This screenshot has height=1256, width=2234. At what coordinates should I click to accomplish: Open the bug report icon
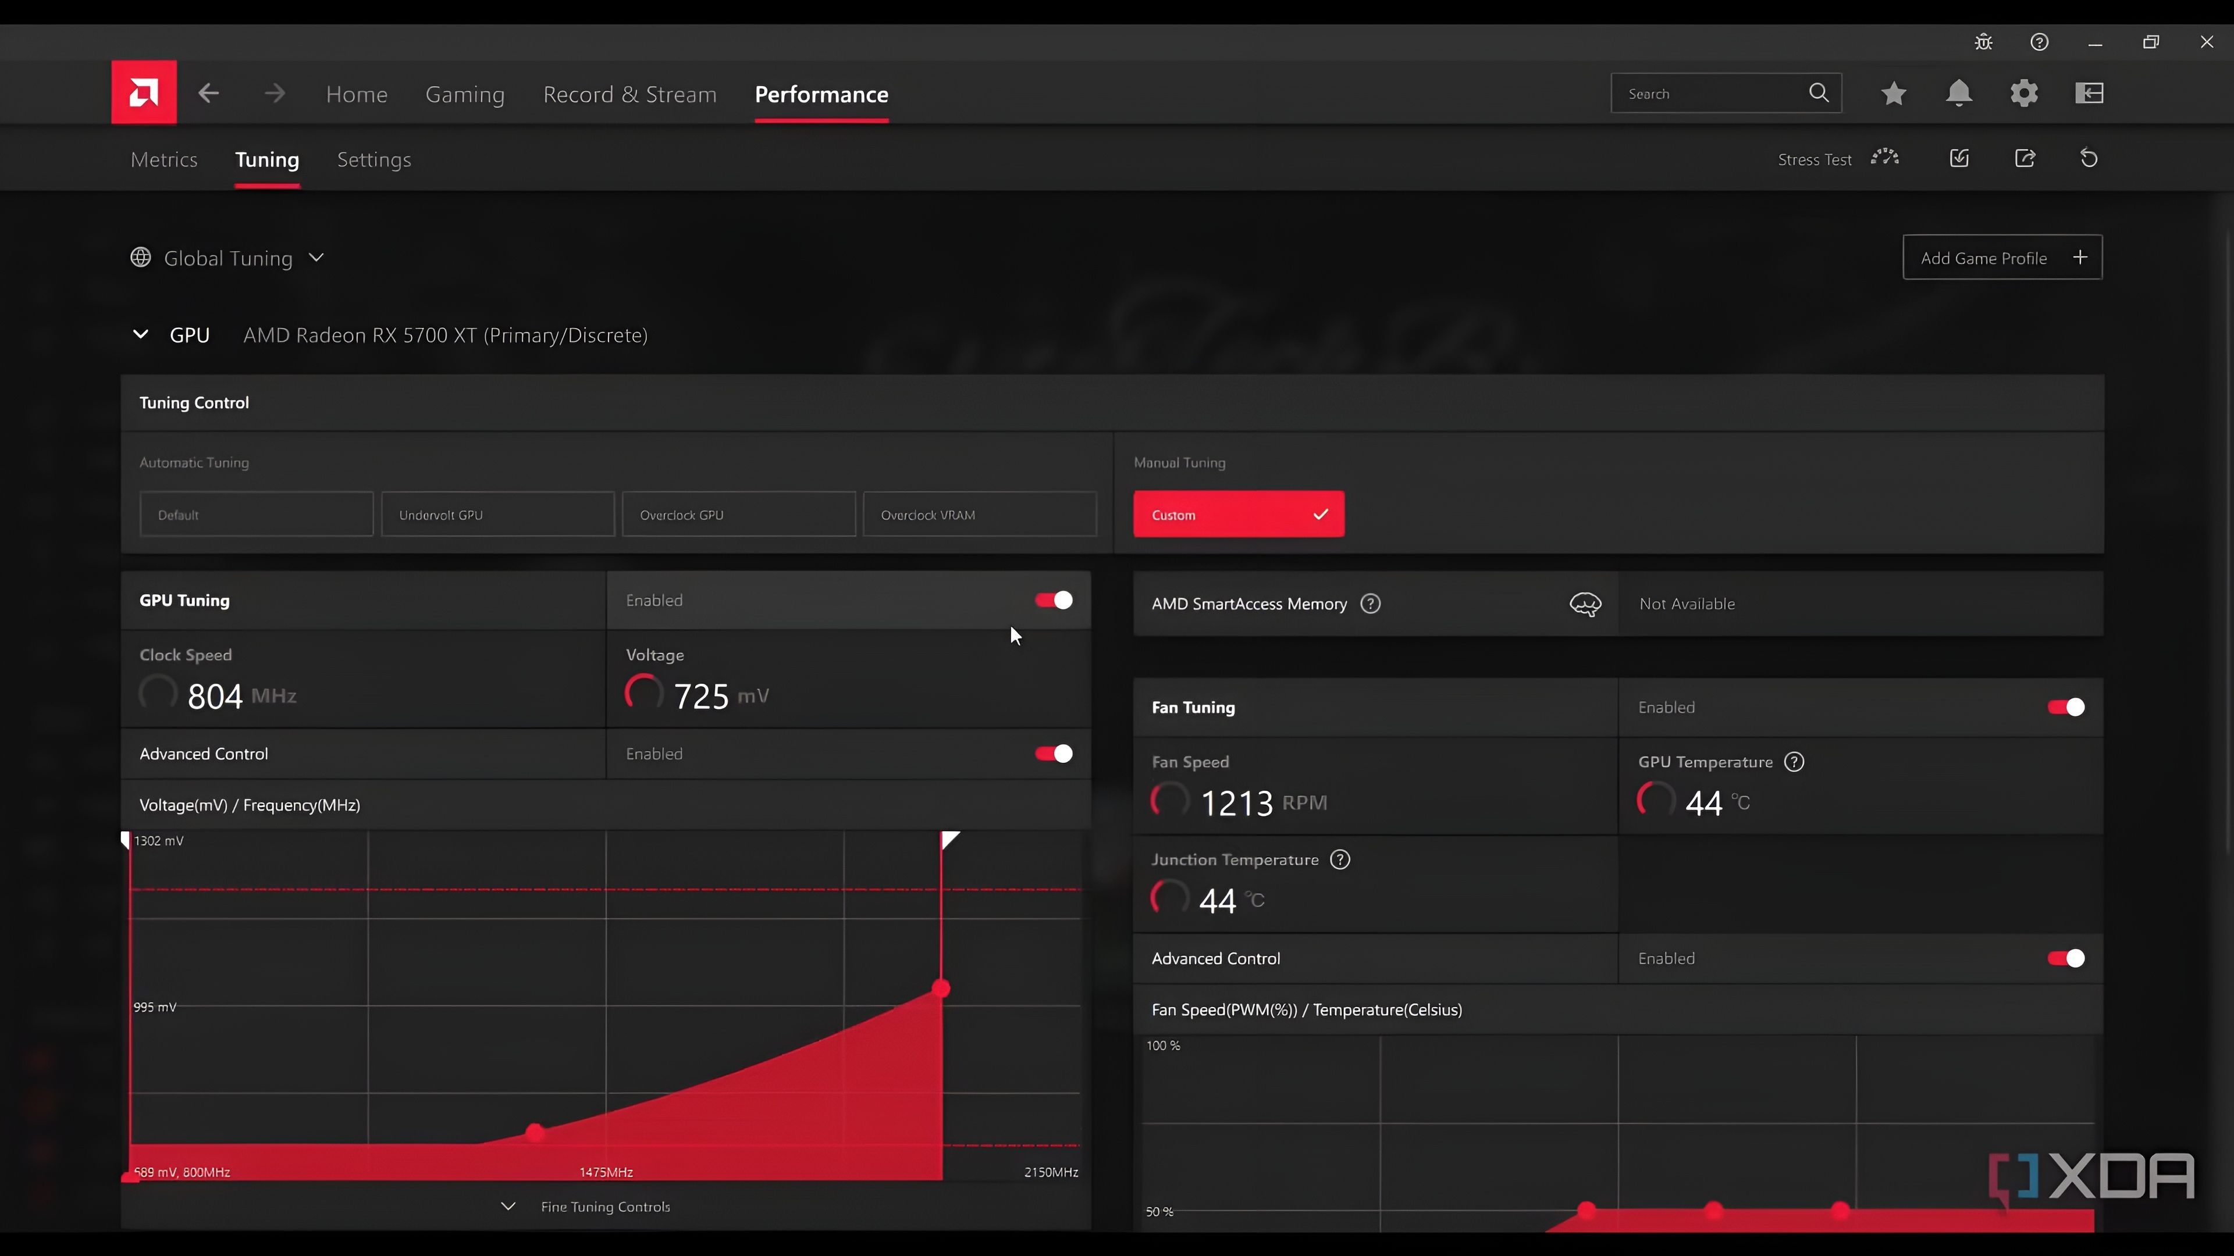[x=1983, y=42]
